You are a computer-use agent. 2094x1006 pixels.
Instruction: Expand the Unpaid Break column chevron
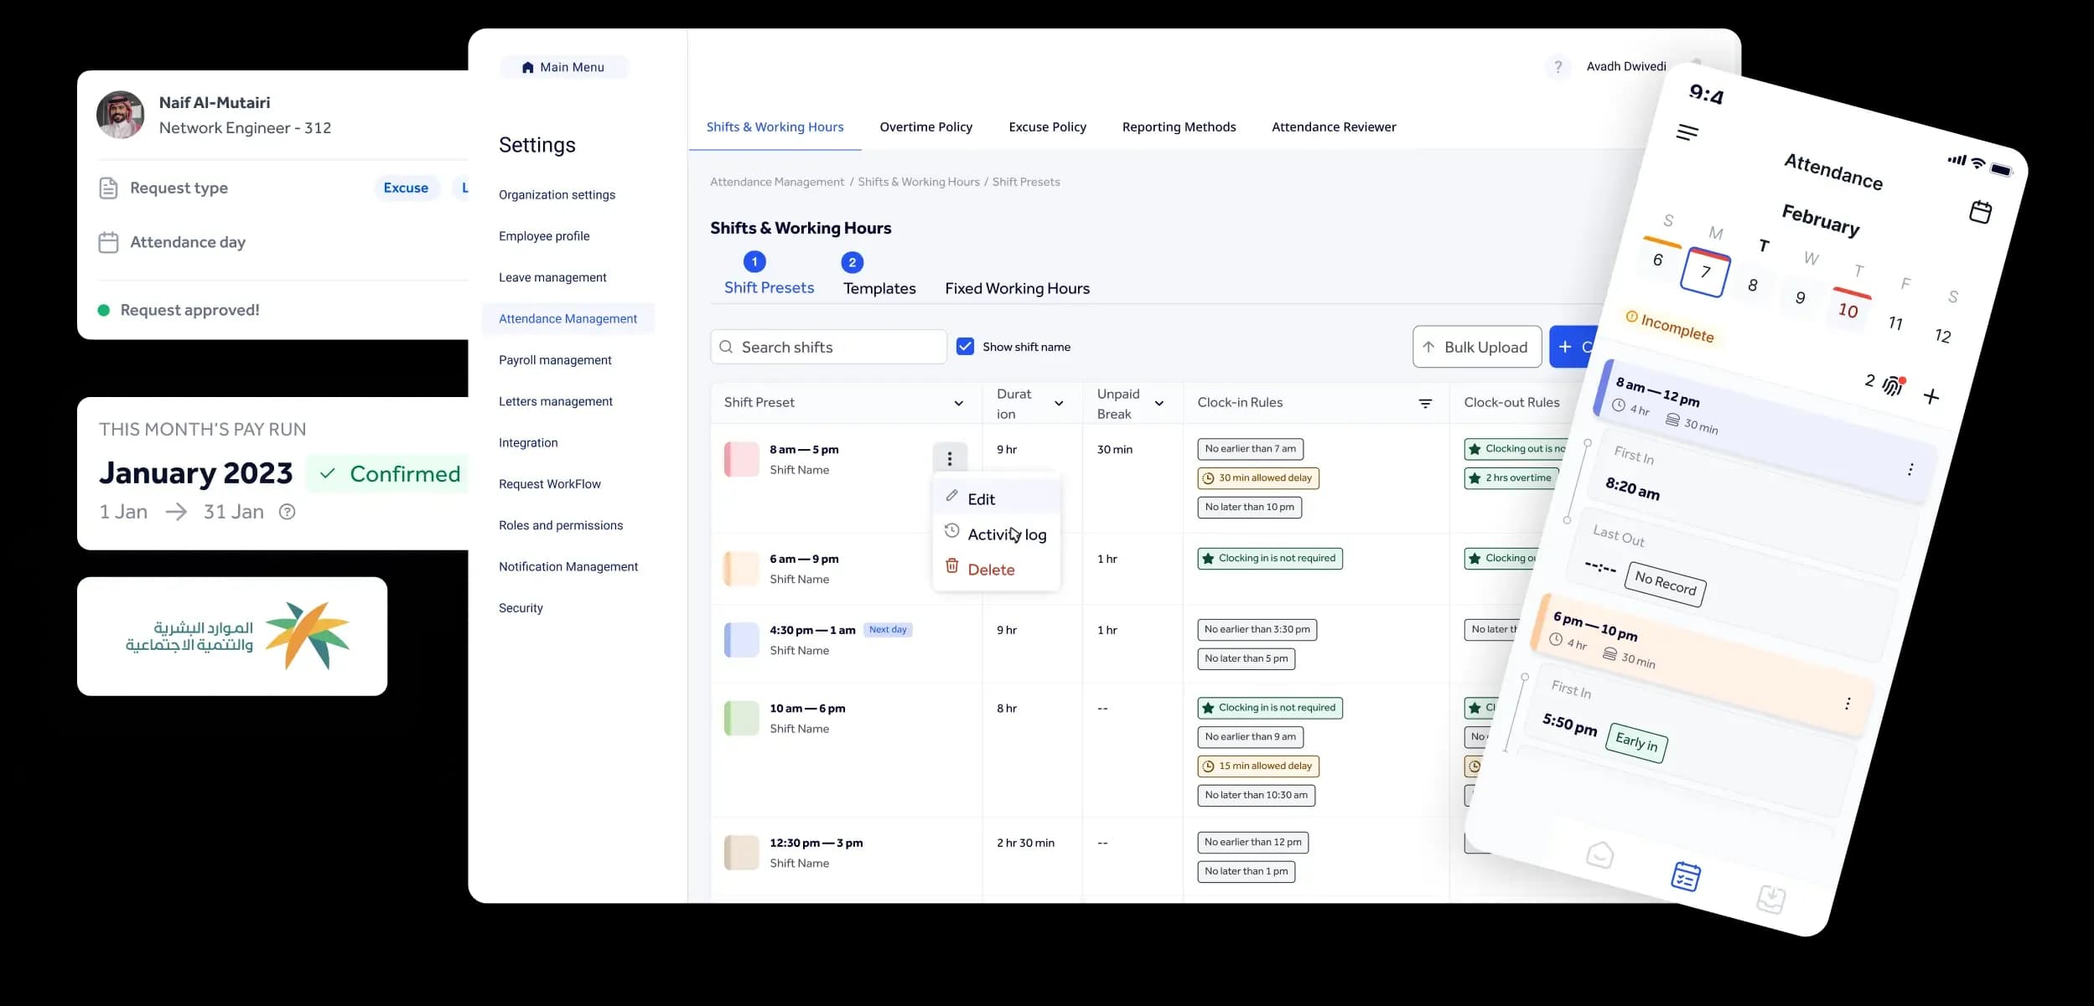[1159, 403]
